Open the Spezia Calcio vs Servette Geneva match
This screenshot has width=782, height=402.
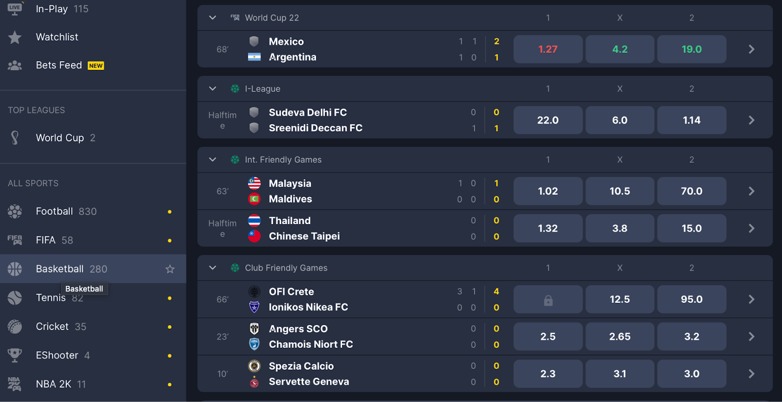301,374
